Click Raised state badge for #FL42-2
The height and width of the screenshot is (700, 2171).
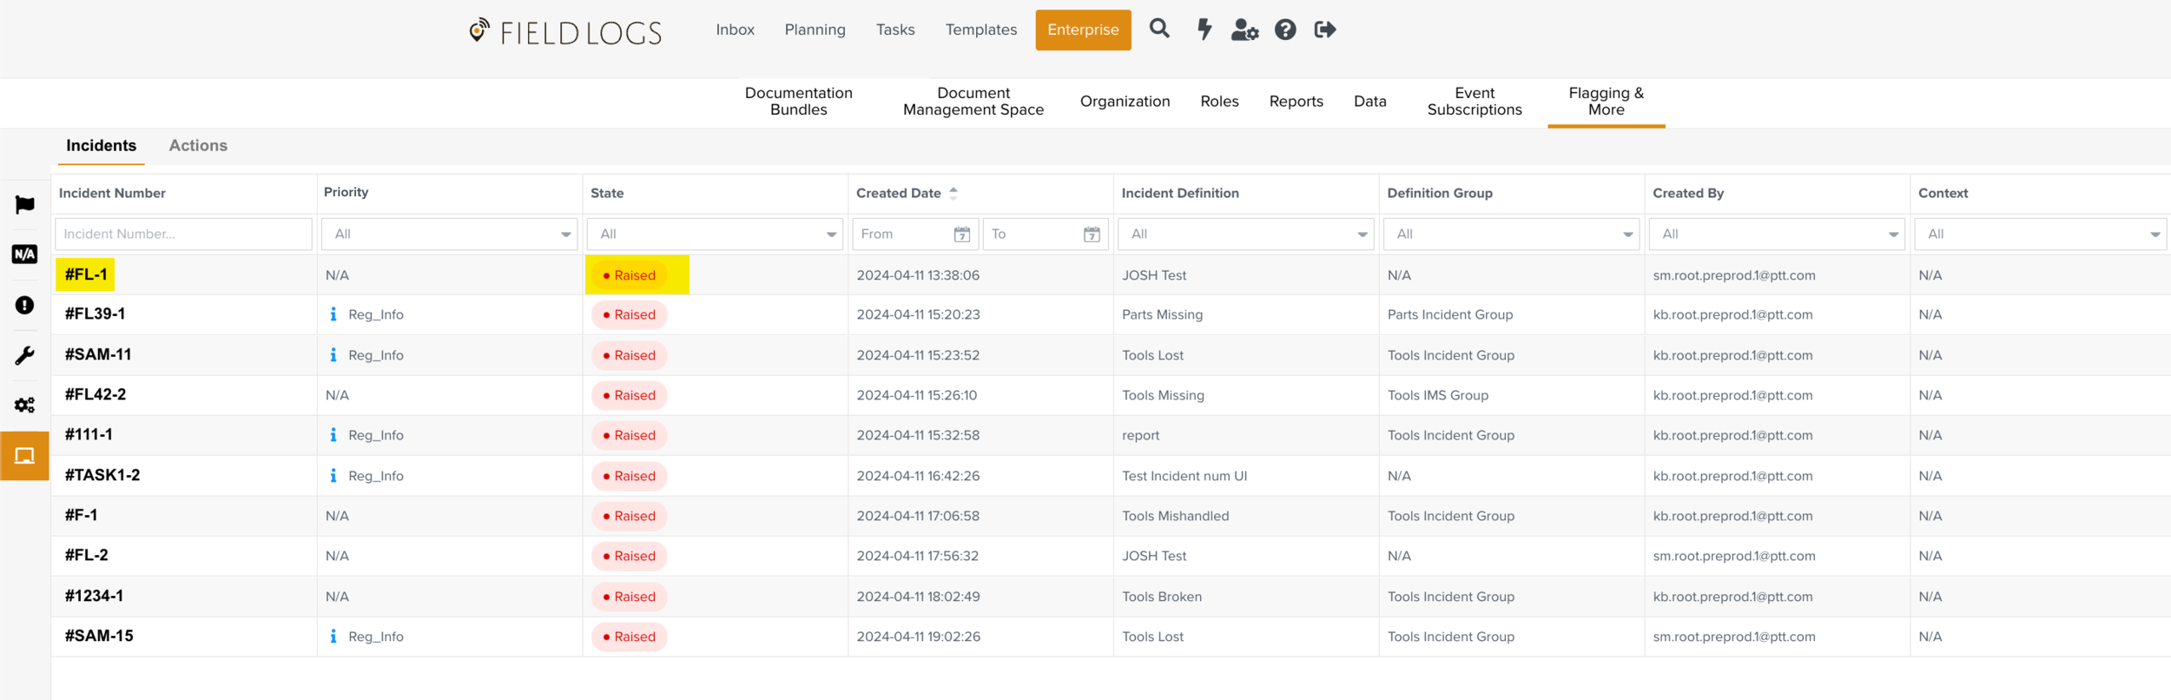(630, 395)
